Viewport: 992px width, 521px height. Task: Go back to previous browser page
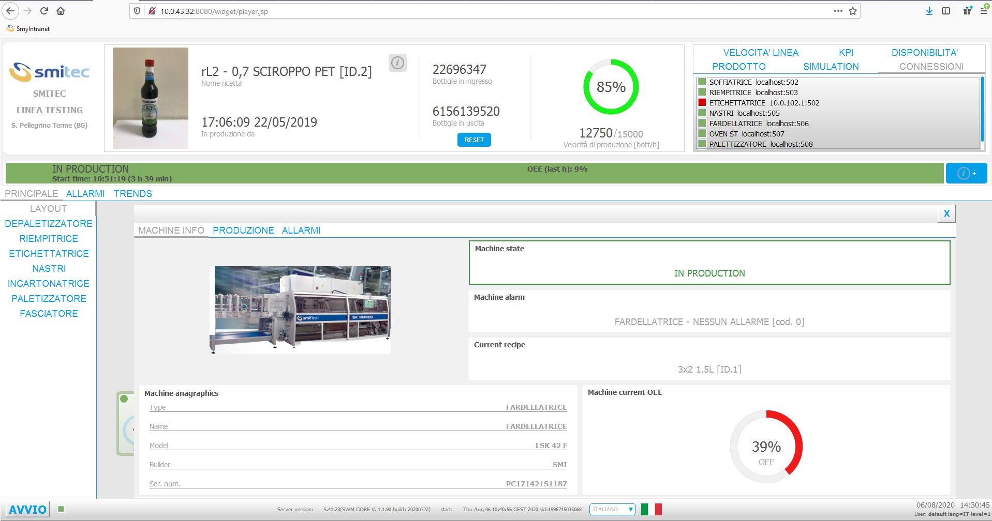click(11, 11)
